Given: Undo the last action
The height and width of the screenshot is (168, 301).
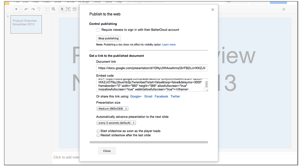Looking at the screenshot, I should [x=26, y=9].
